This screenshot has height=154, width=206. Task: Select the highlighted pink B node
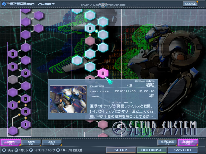103,73
